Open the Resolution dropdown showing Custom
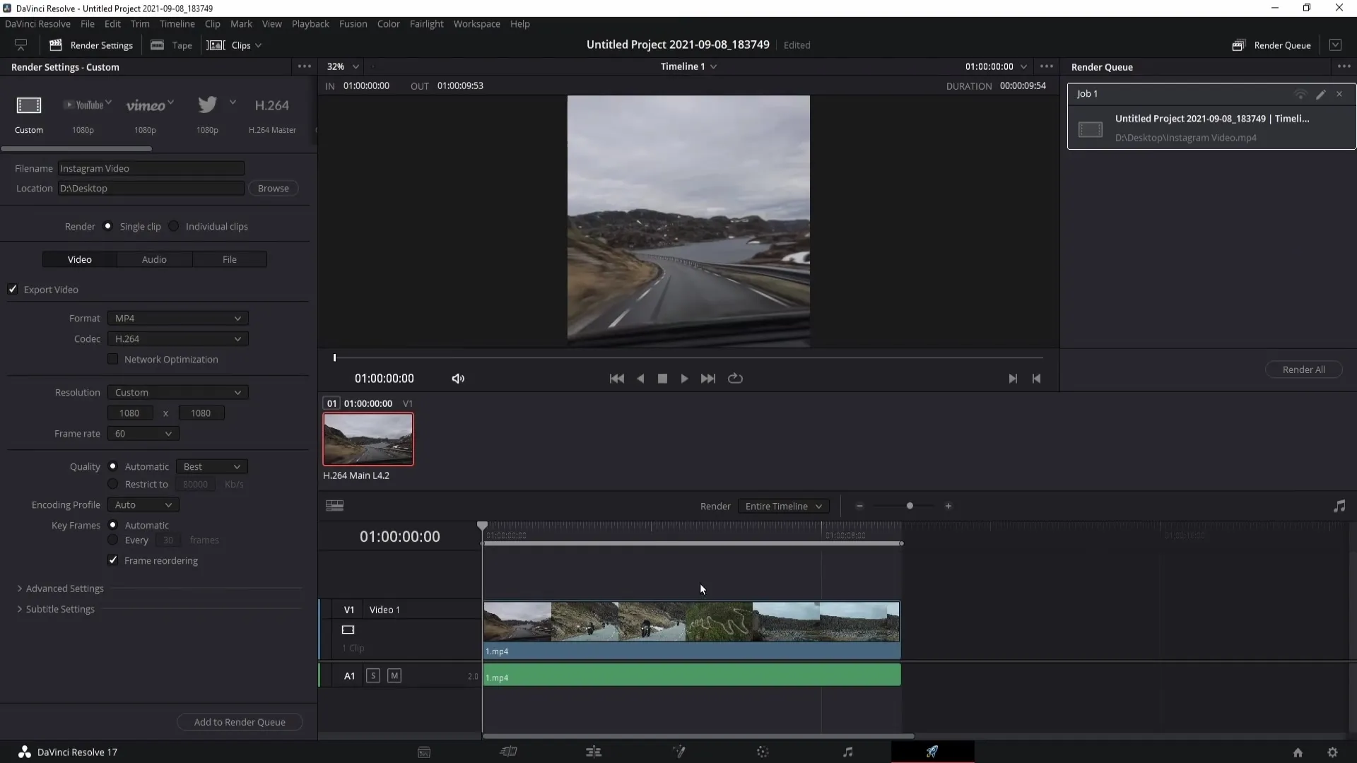The width and height of the screenshot is (1357, 763). [178, 393]
